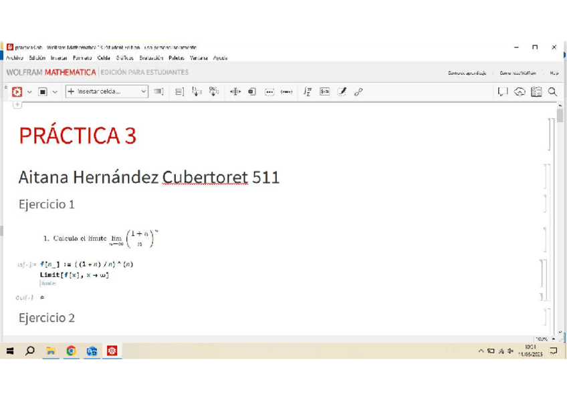Image resolution: width=567 pixels, height=400 pixels.
Task: Open the typesetting math template icon
Action: tap(307, 91)
